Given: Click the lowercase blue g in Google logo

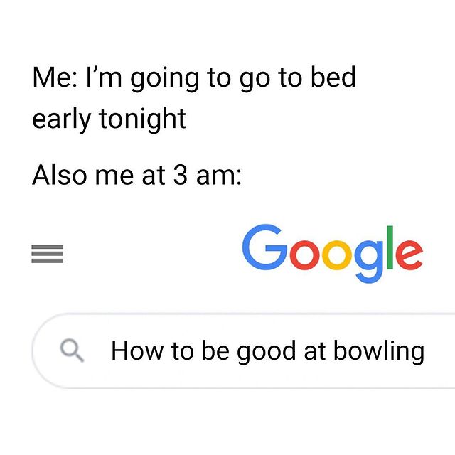Looking at the screenshot, I should pyautogui.click(x=369, y=262).
